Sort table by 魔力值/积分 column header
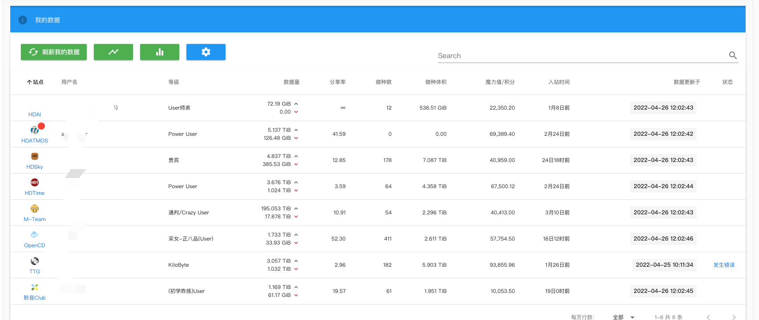 coord(500,82)
